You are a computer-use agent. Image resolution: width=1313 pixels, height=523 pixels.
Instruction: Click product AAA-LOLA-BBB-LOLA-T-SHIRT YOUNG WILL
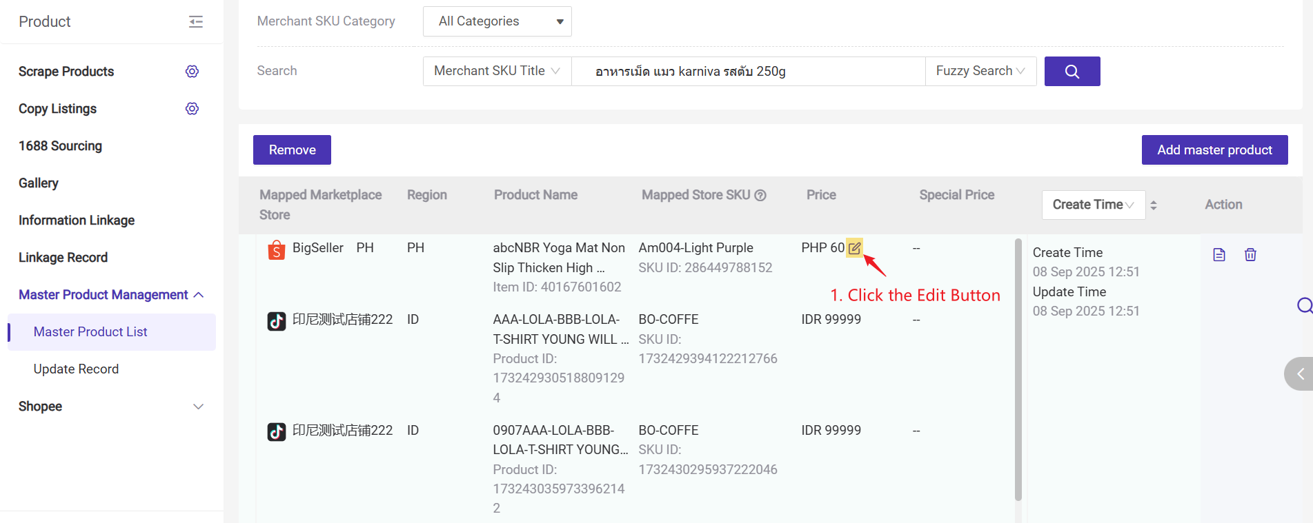tap(561, 329)
